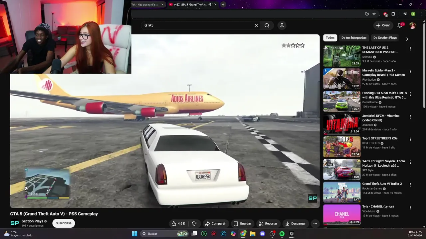Bookmark this page with star icon
The height and width of the screenshot is (239, 426).
374,14
